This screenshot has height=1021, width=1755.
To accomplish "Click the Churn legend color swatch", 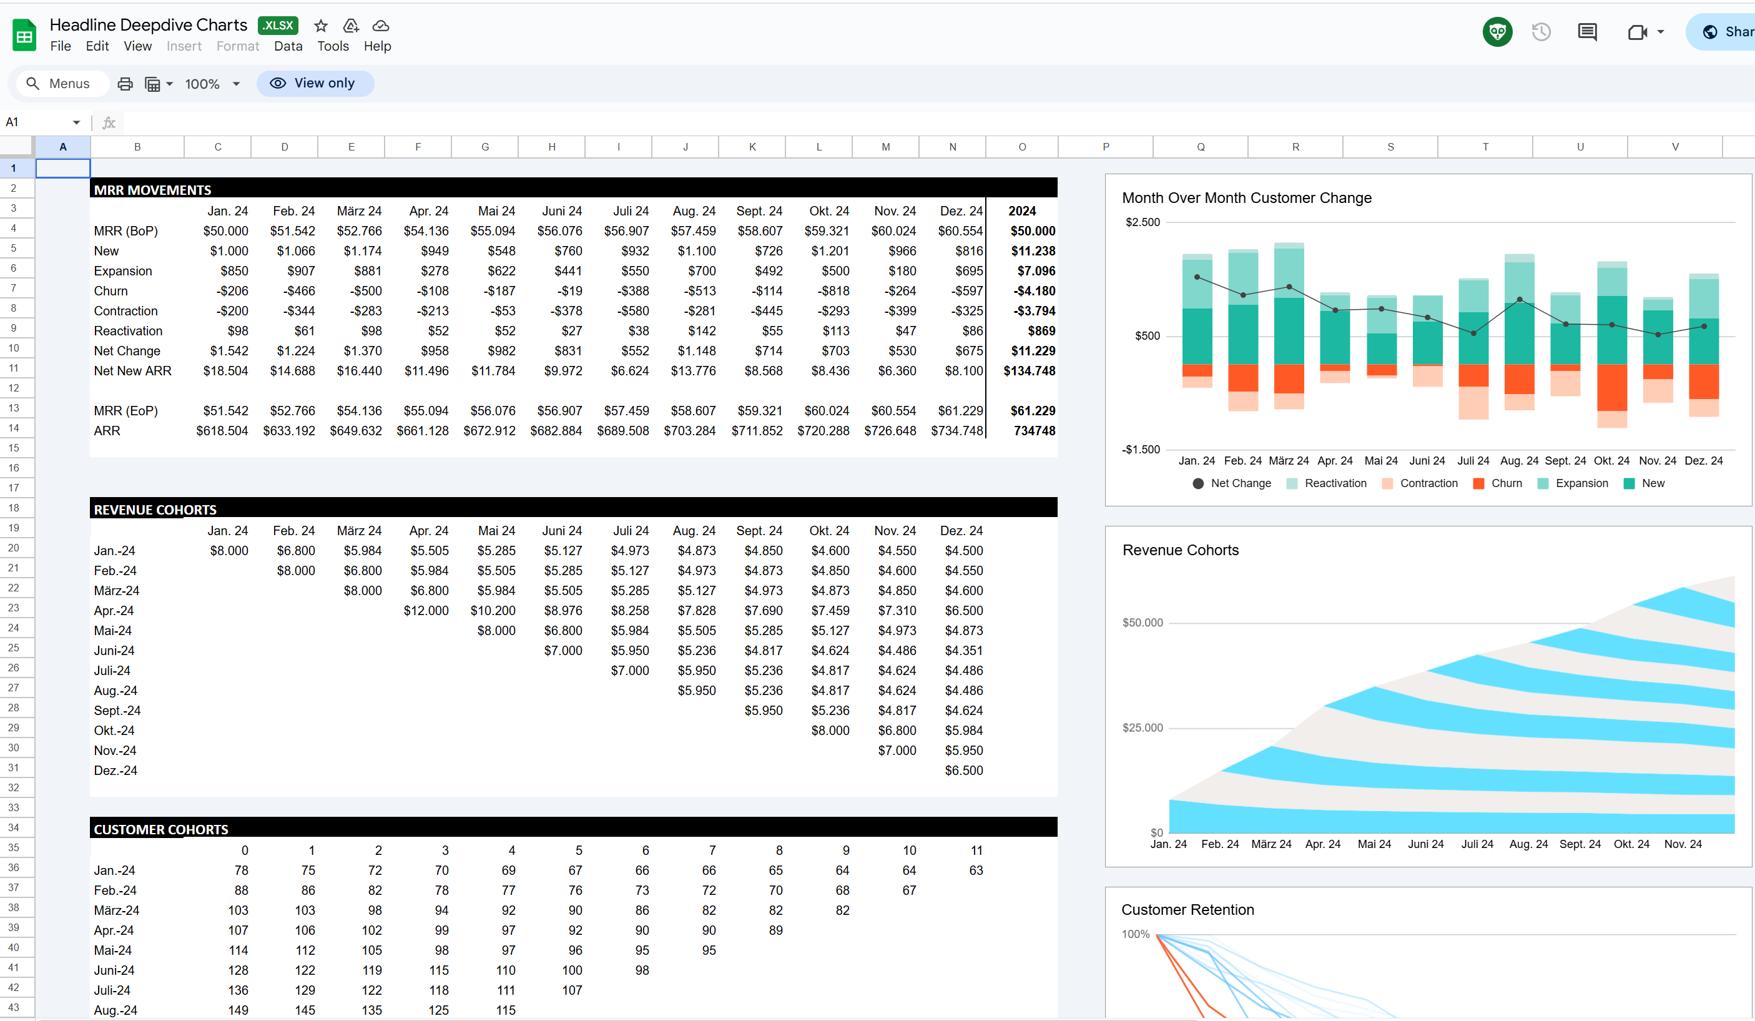I will [1479, 483].
